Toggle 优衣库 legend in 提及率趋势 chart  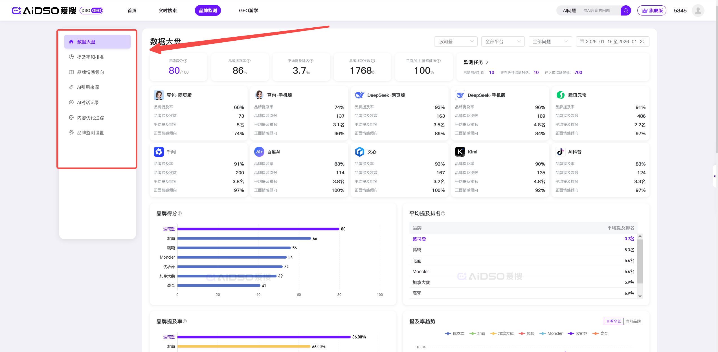coord(454,333)
